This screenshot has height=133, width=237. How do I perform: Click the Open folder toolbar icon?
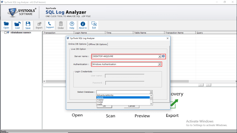click(x=6, y=25)
